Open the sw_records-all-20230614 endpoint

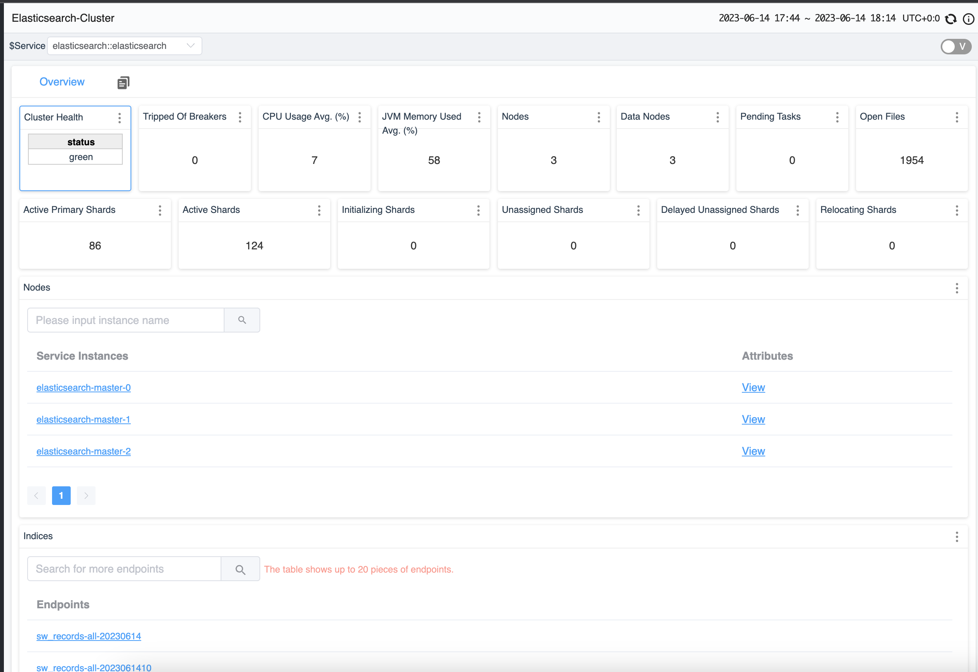point(89,636)
